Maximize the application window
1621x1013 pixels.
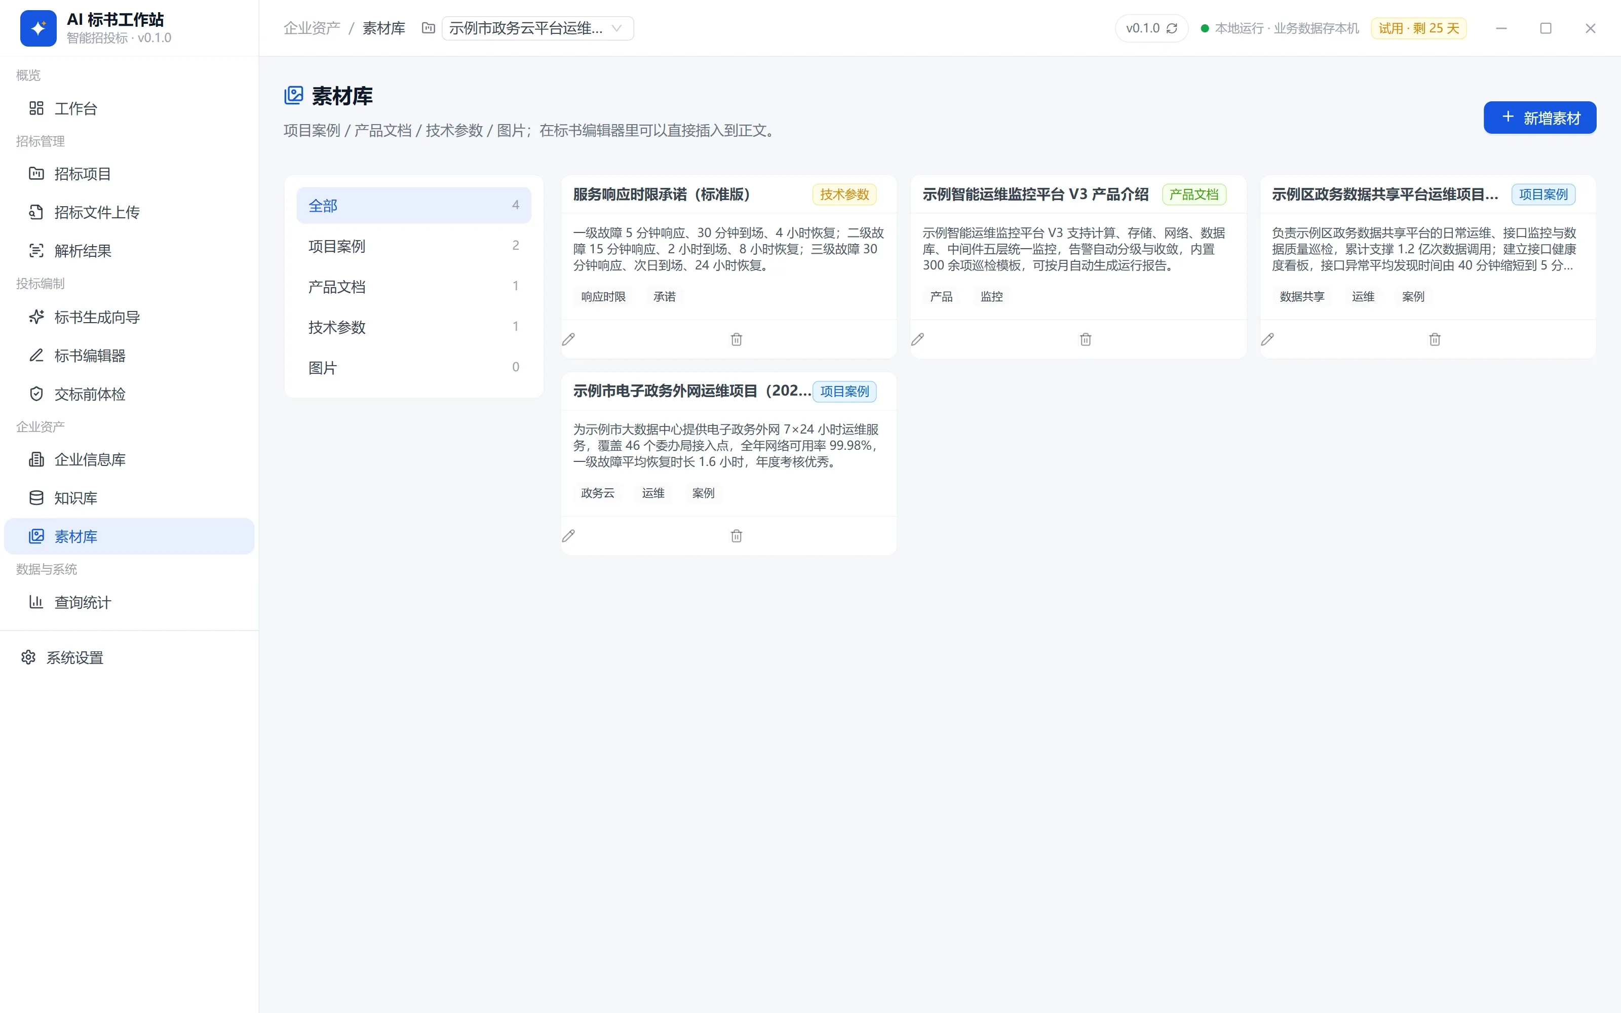1546,28
